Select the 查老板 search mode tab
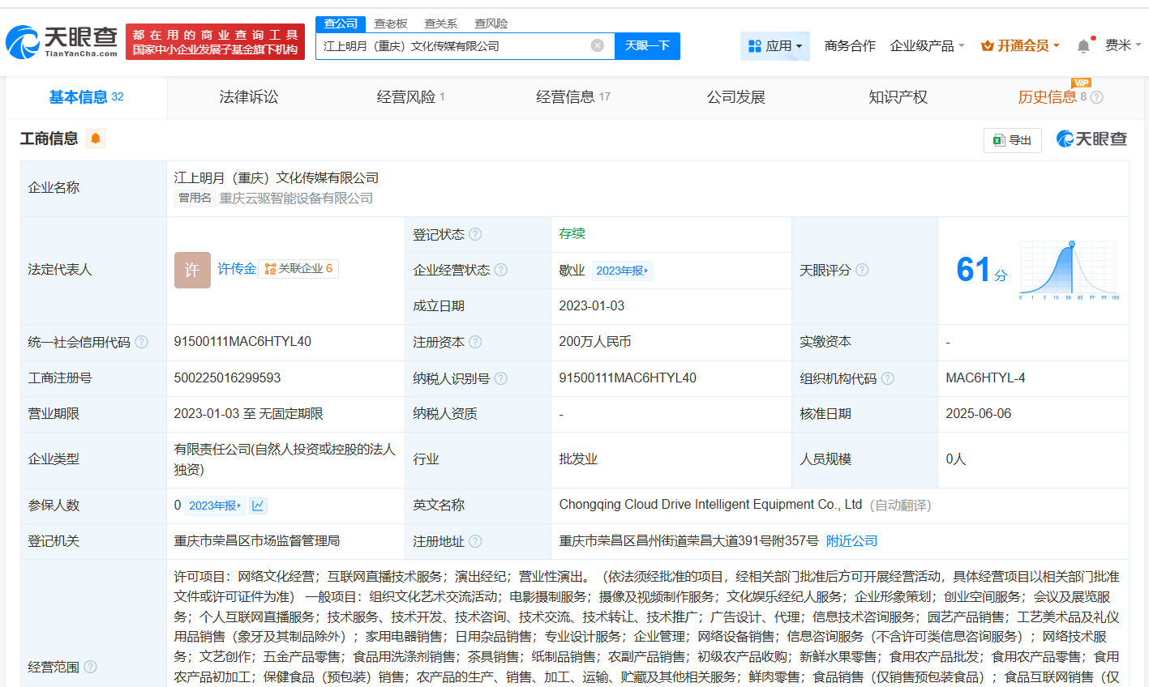 (391, 23)
